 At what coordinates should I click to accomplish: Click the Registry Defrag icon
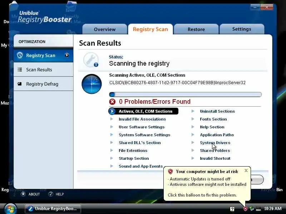click(x=20, y=84)
